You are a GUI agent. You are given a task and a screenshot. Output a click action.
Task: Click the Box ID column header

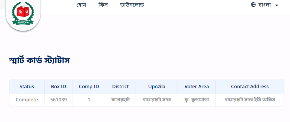(x=58, y=87)
